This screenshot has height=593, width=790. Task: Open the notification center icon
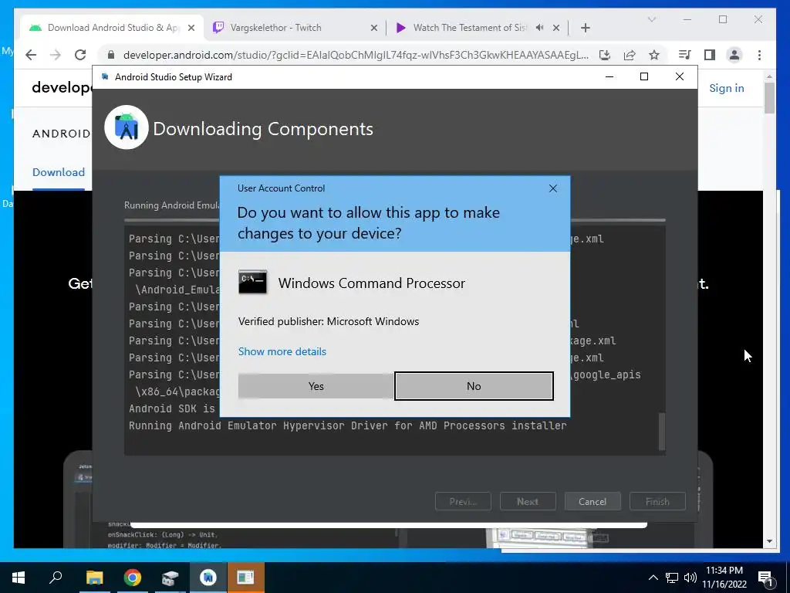click(765, 578)
